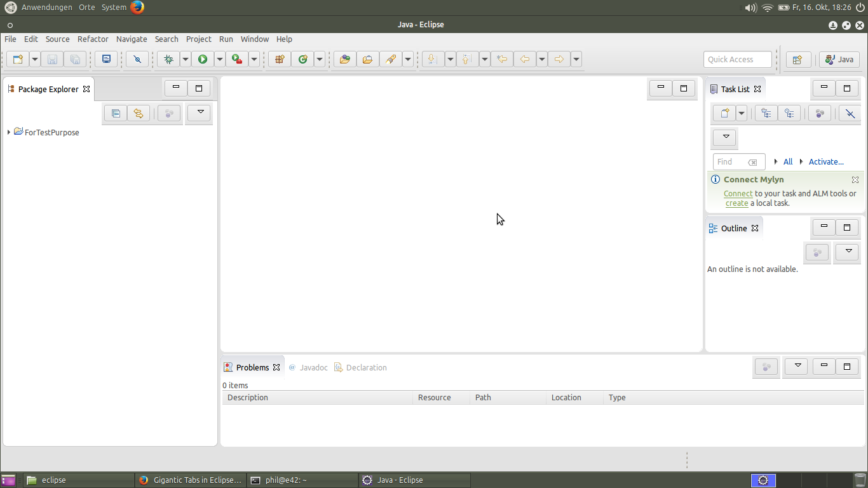Switch Task List to Scheduled presentation
This screenshot has height=488, width=868.
click(789, 113)
